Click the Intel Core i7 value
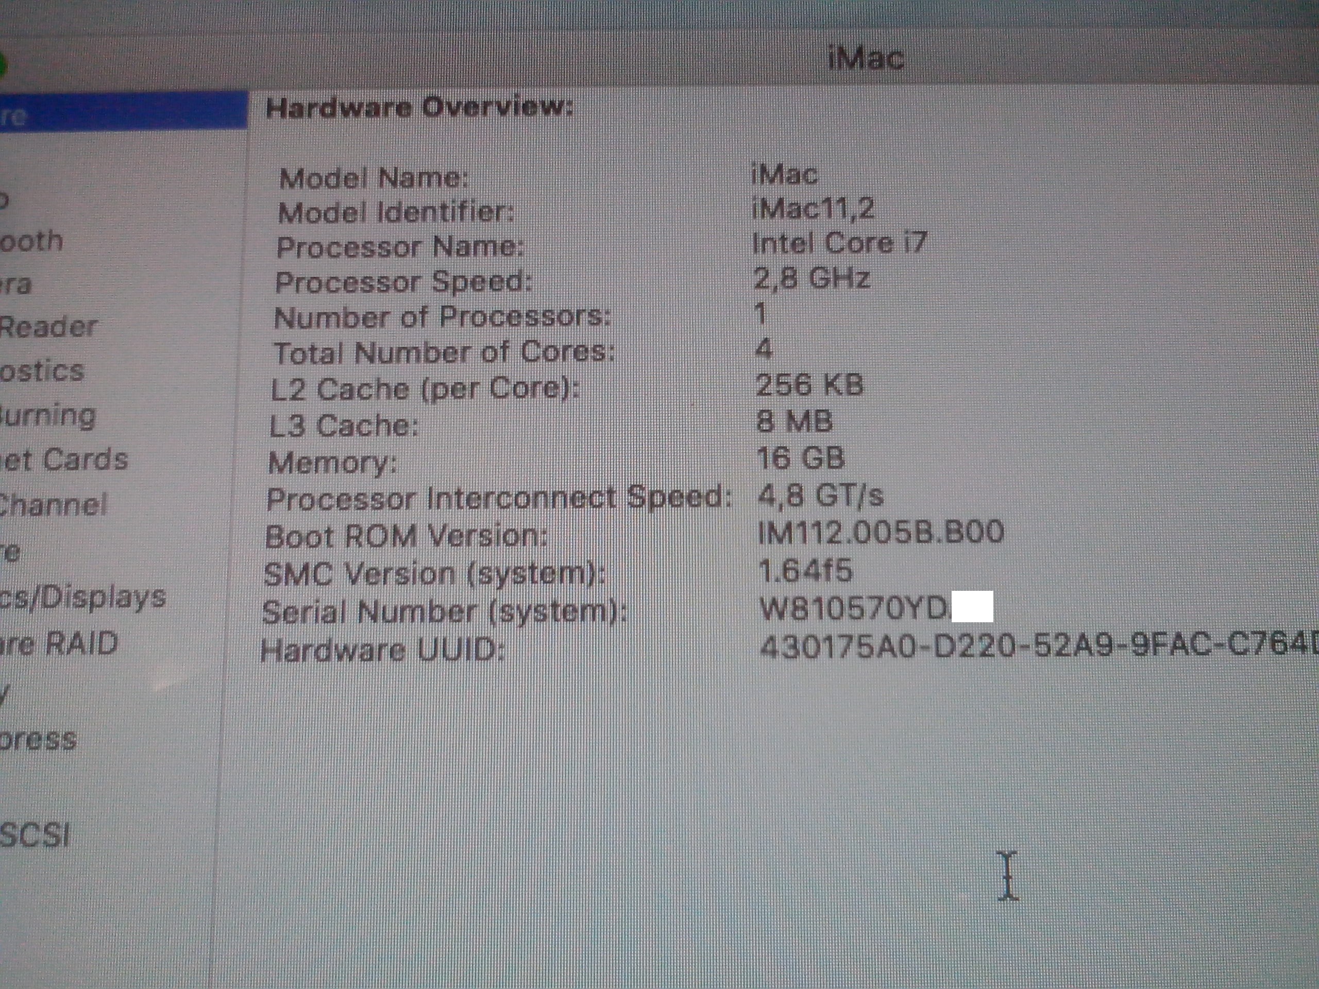The image size is (1319, 989). click(x=839, y=243)
